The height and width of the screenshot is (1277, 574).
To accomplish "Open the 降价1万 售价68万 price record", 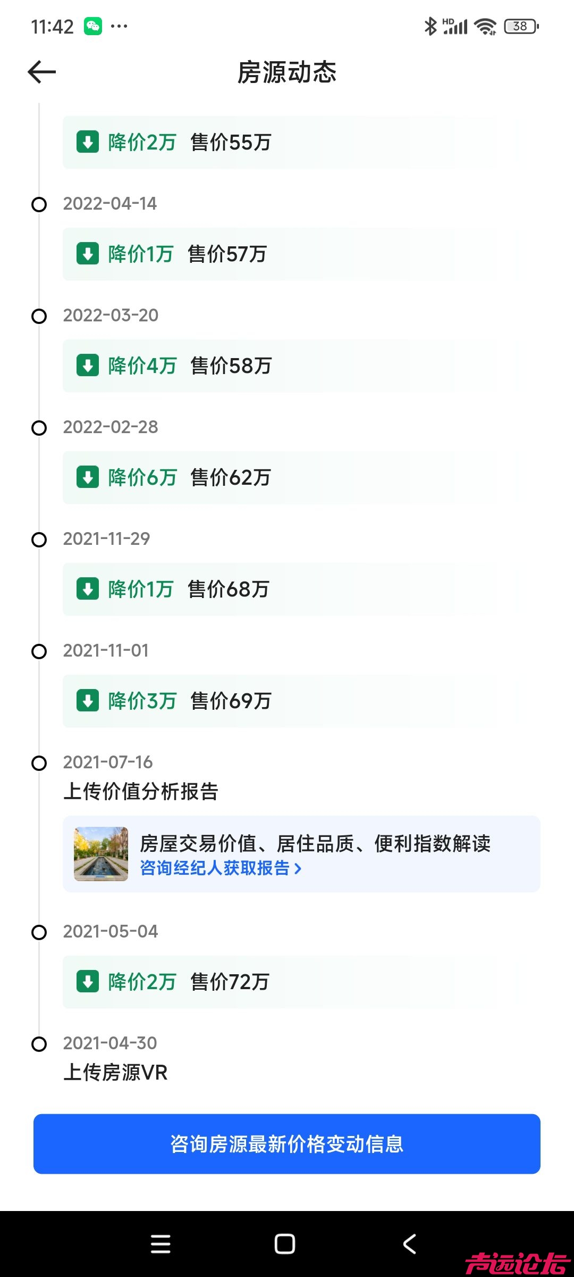I will [x=280, y=589].
